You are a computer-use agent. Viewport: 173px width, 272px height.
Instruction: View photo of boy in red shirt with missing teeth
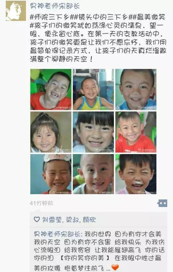(51, 89)
